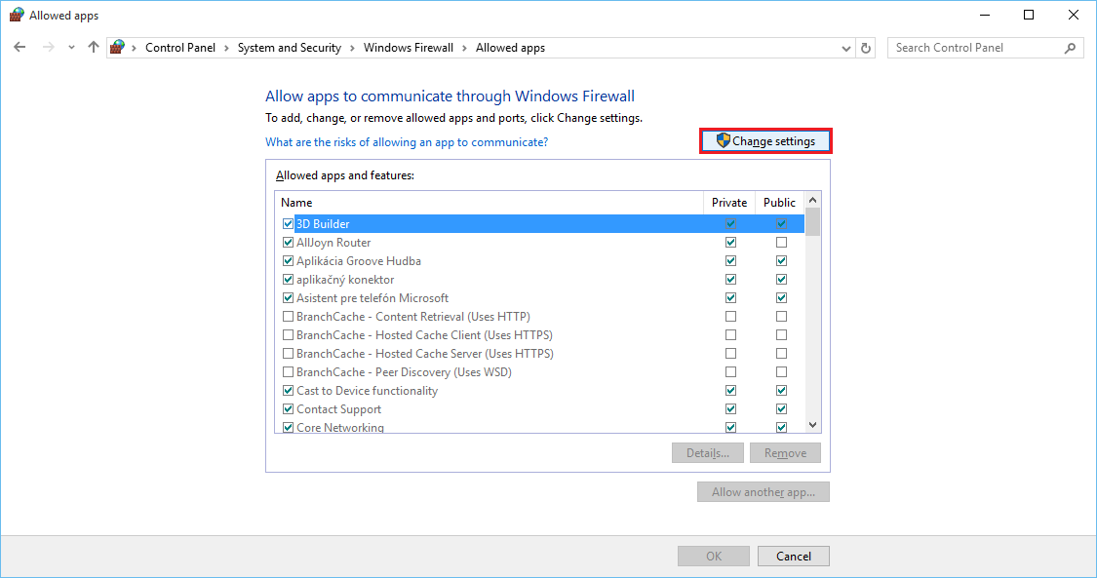The height and width of the screenshot is (578, 1097).
Task: Uncheck the Cast to Device functionality checkbox
Action: (288, 391)
